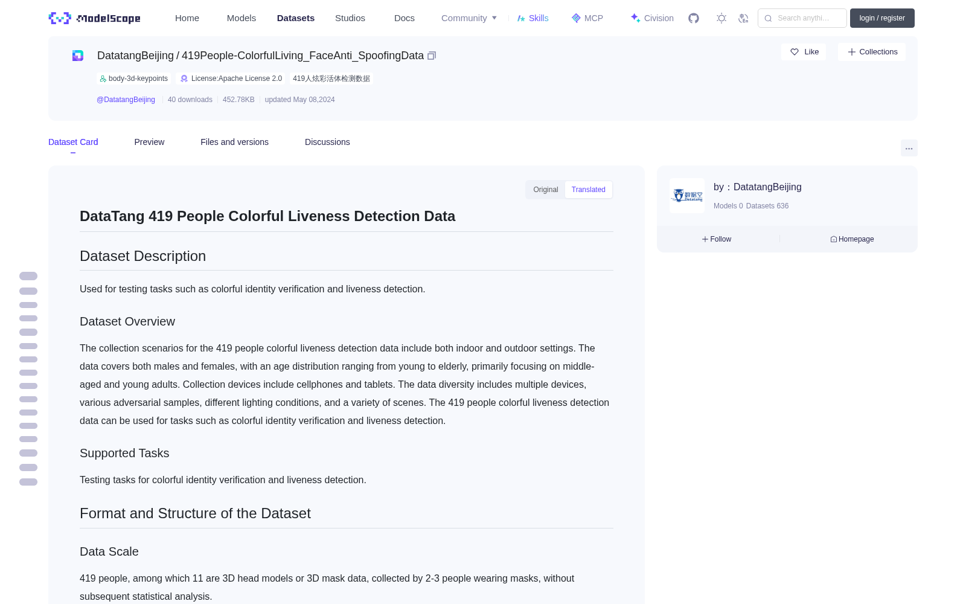This screenshot has height=604, width=966.
Task: Select the Translated view toggle
Action: pos(589,190)
